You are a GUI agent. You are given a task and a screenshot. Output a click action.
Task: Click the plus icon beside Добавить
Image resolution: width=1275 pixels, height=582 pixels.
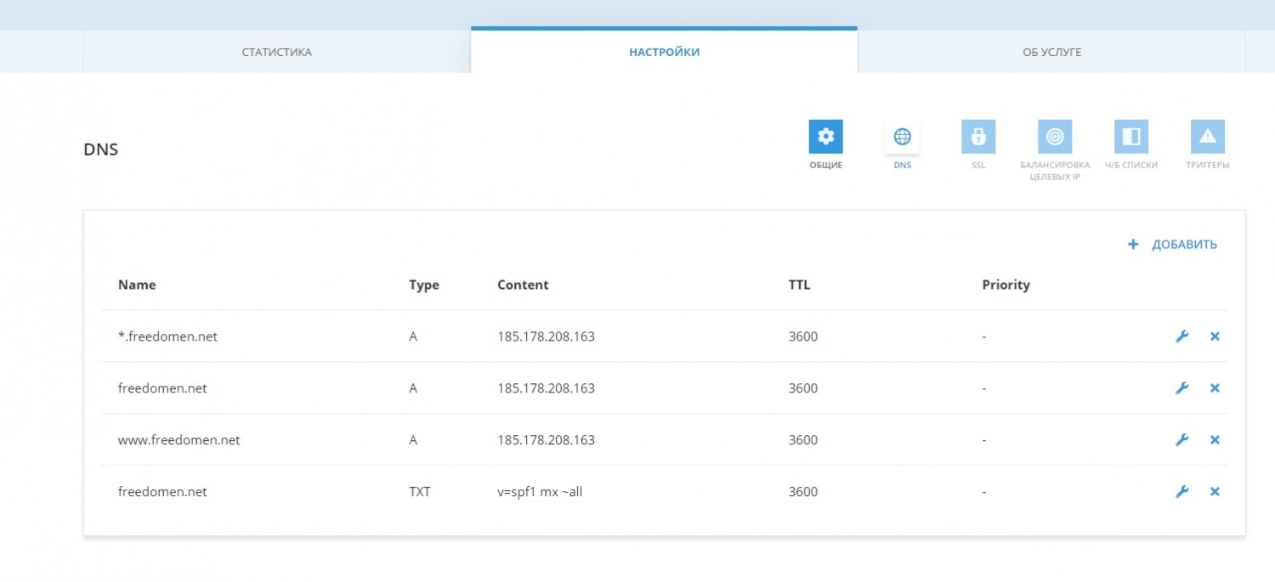click(1132, 245)
